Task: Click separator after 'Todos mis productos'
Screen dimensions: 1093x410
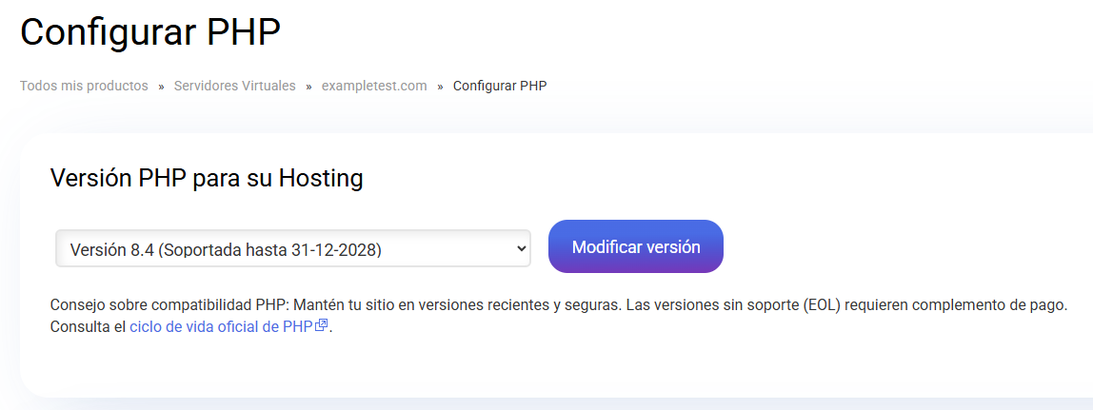Action: click(x=161, y=87)
